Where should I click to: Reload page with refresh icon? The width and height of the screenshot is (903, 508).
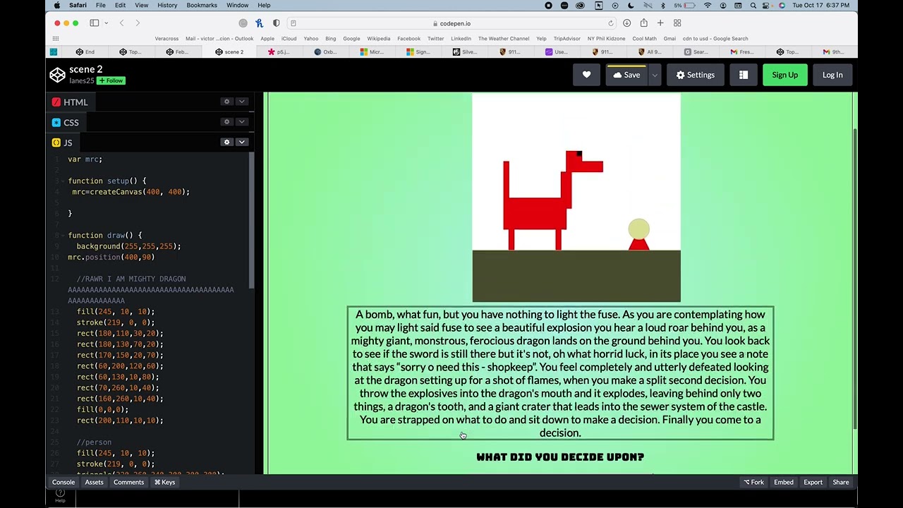click(611, 23)
